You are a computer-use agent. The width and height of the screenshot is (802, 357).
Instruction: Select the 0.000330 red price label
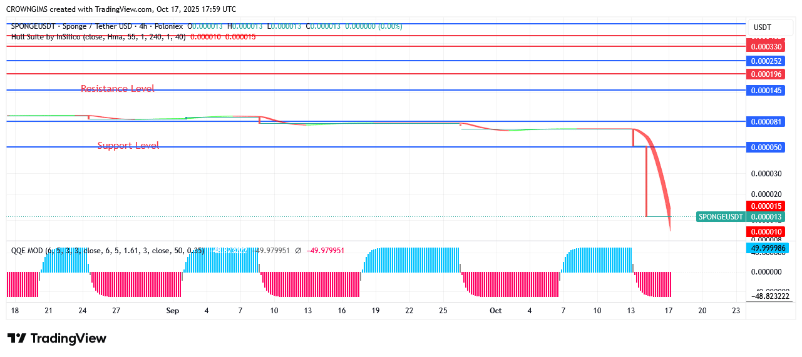766,47
